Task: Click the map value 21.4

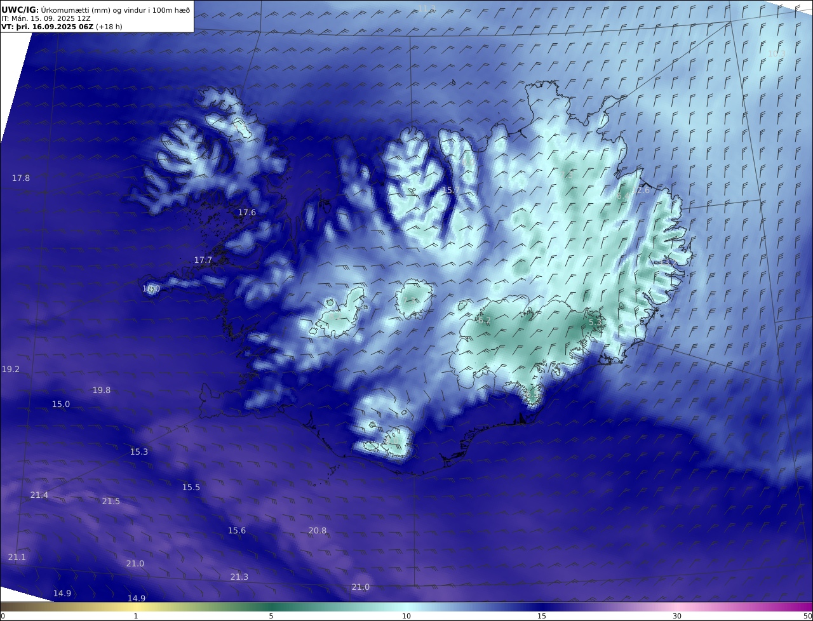Action: (x=39, y=495)
